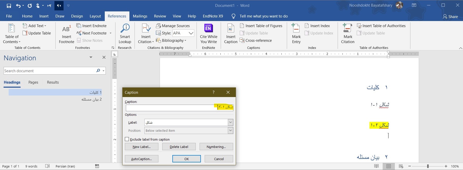Switch to Results in Navigation pane
Image resolution: width=463 pixels, height=170 pixels.
(53, 82)
